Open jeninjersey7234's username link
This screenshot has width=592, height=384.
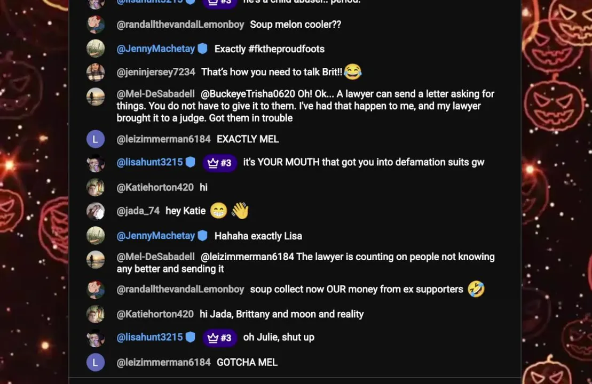click(x=156, y=72)
